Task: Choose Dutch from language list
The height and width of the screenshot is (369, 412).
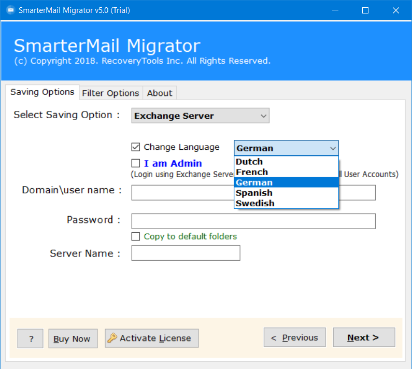Action: (286, 162)
